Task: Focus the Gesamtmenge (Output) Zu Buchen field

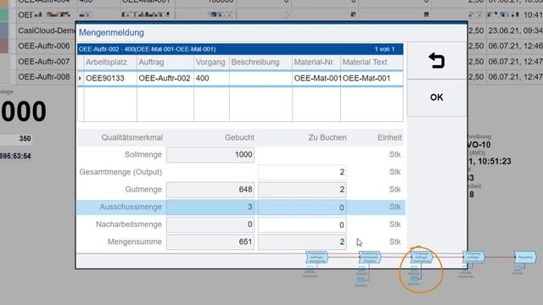Action: 302,172
